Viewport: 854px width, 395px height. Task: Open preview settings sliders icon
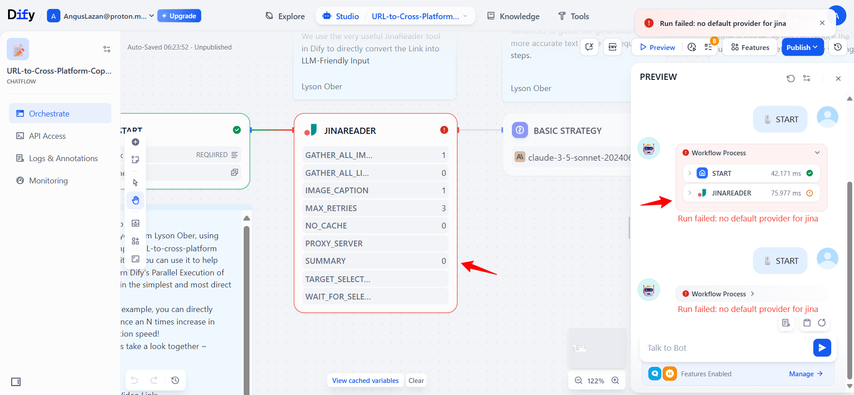[807, 78]
